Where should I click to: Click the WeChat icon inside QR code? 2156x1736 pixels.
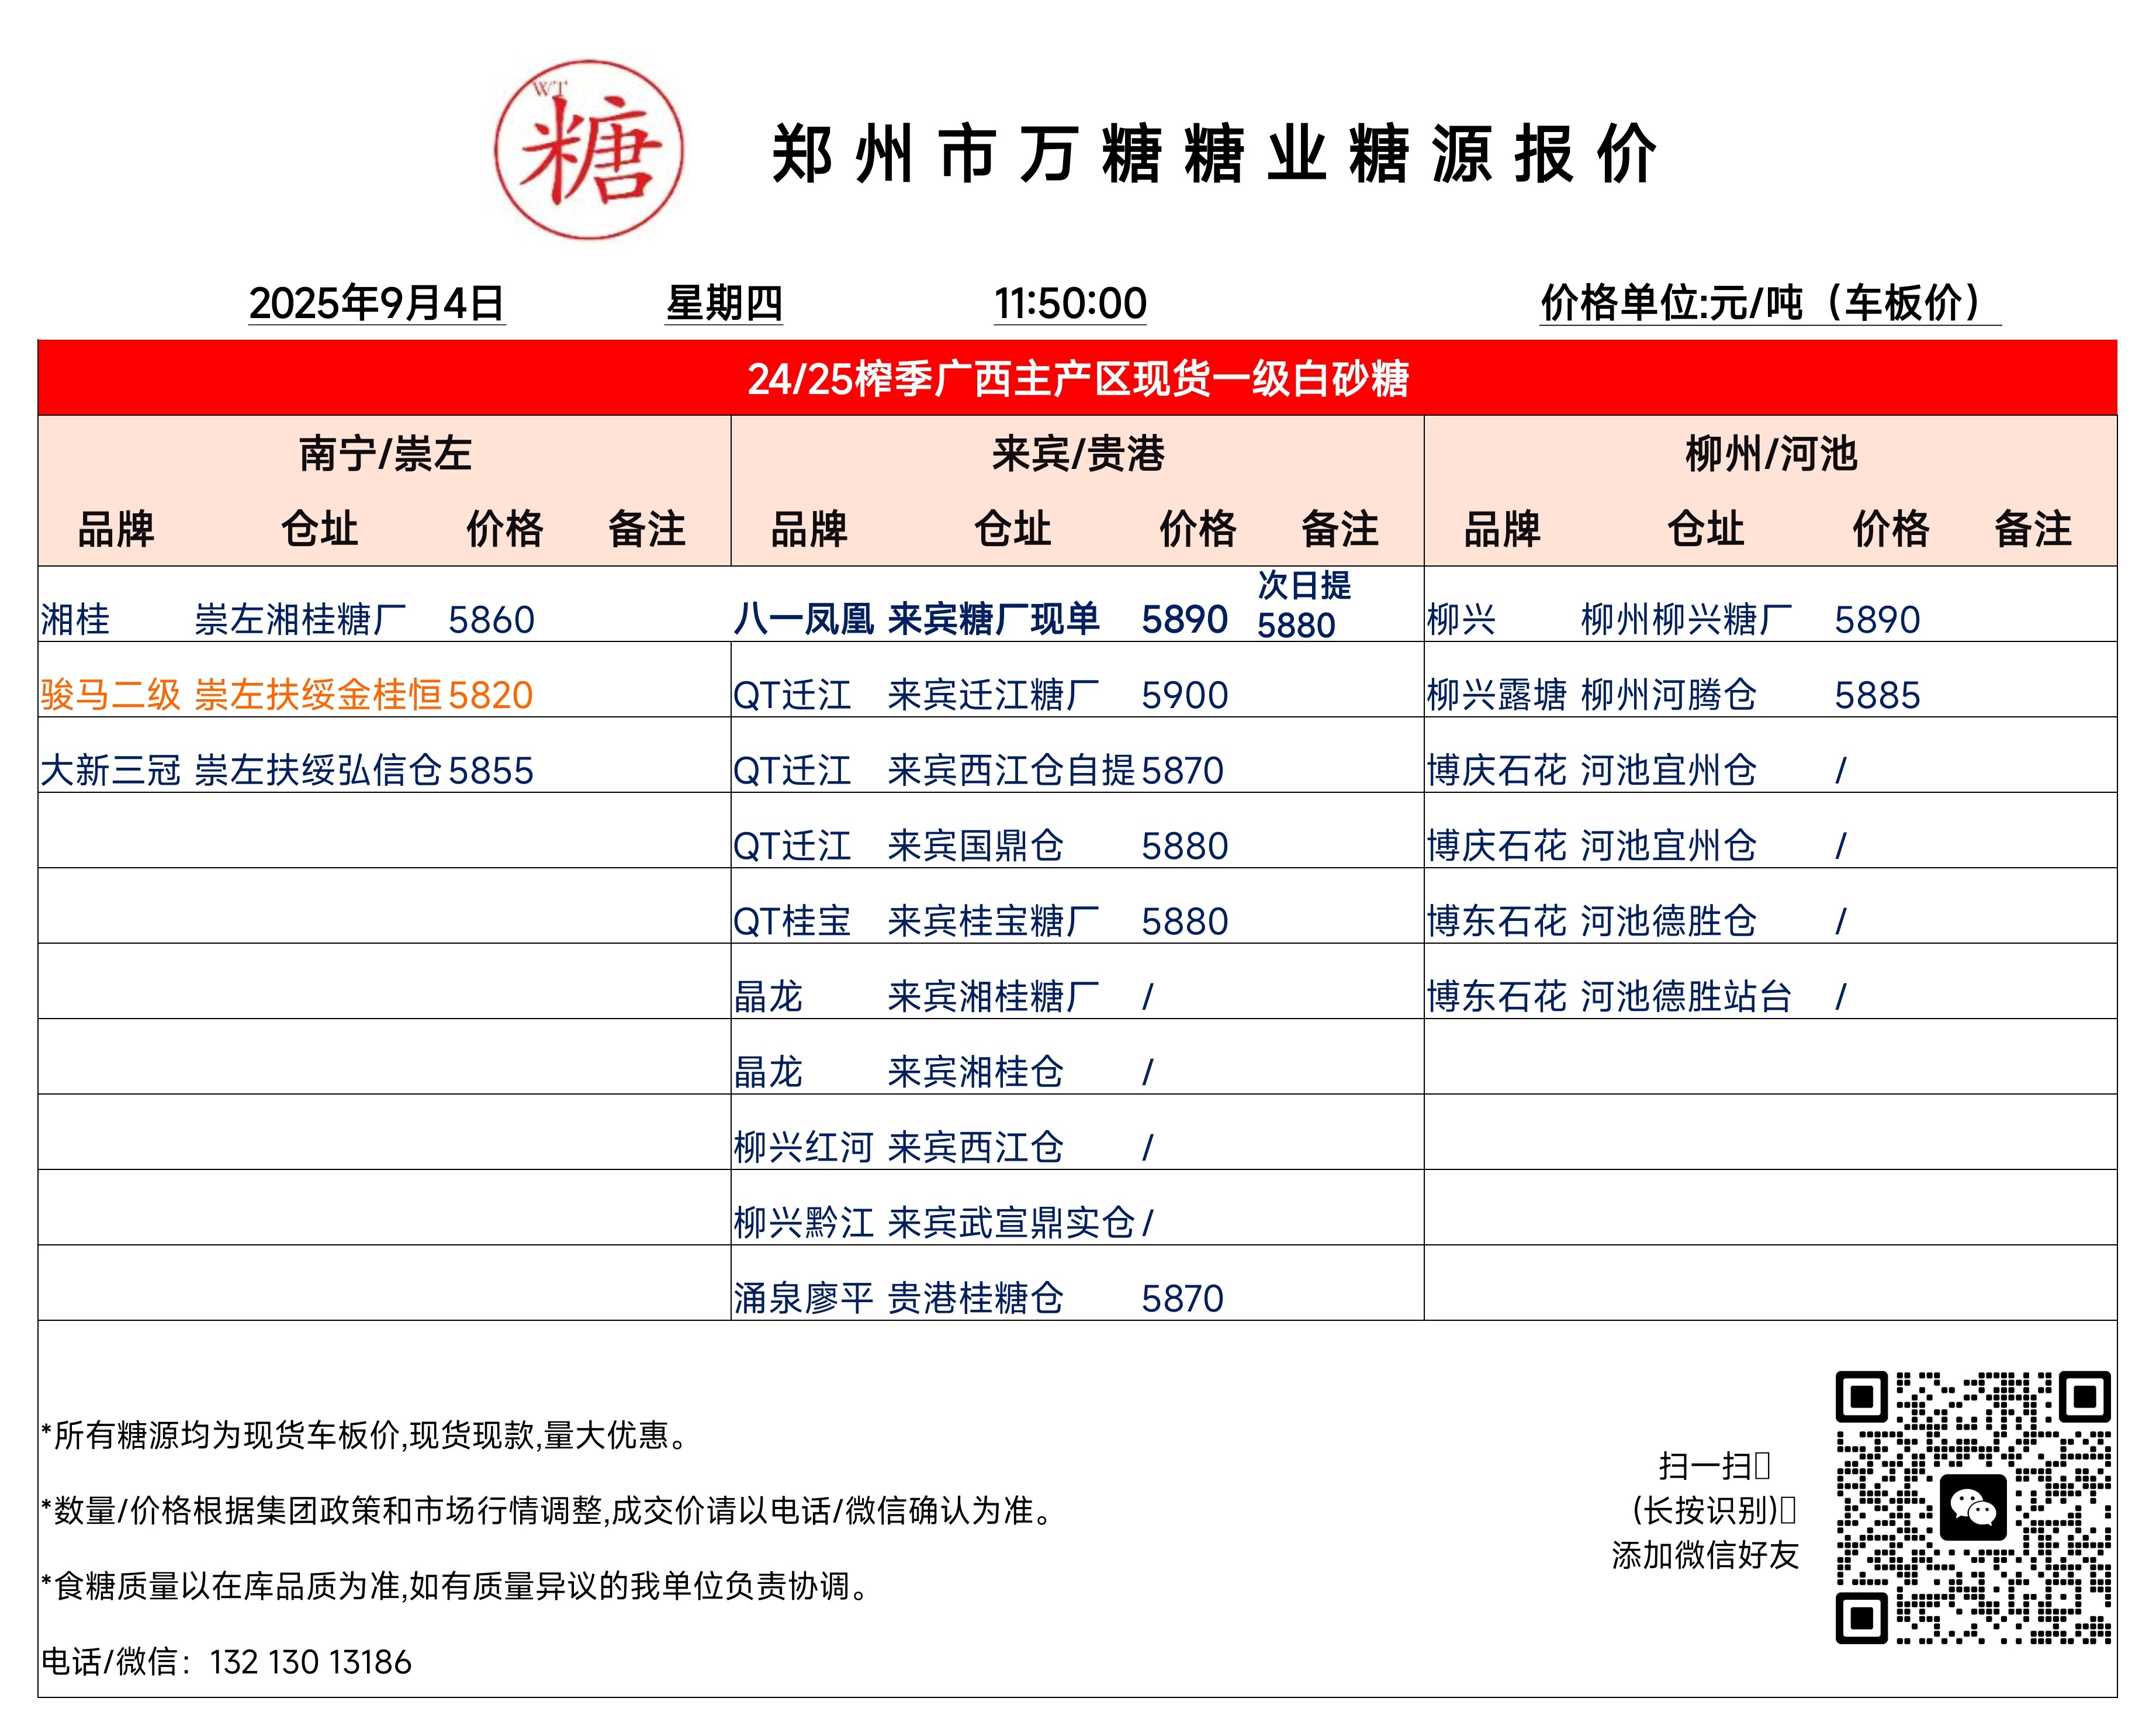[1972, 1507]
